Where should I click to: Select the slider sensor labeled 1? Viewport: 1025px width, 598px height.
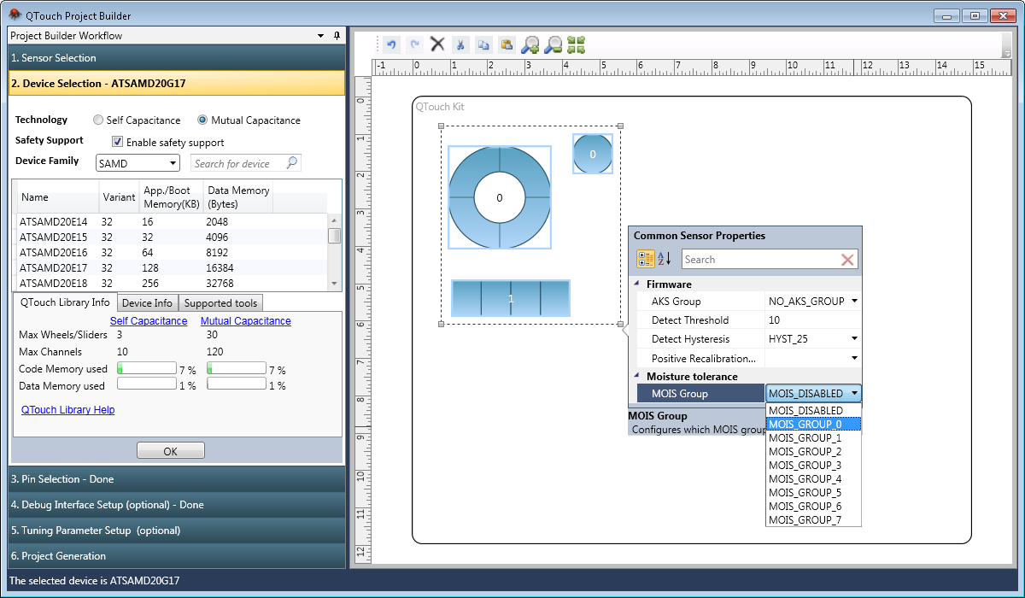click(x=511, y=298)
